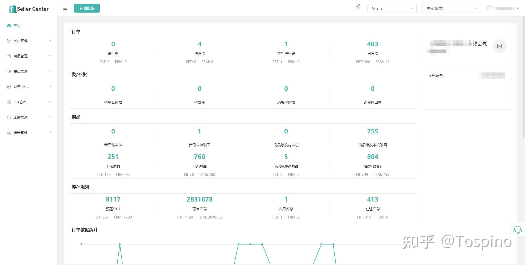Click the 返回旧版 button
Image resolution: width=525 pixels, height=265 pixels.
[87, 8]
